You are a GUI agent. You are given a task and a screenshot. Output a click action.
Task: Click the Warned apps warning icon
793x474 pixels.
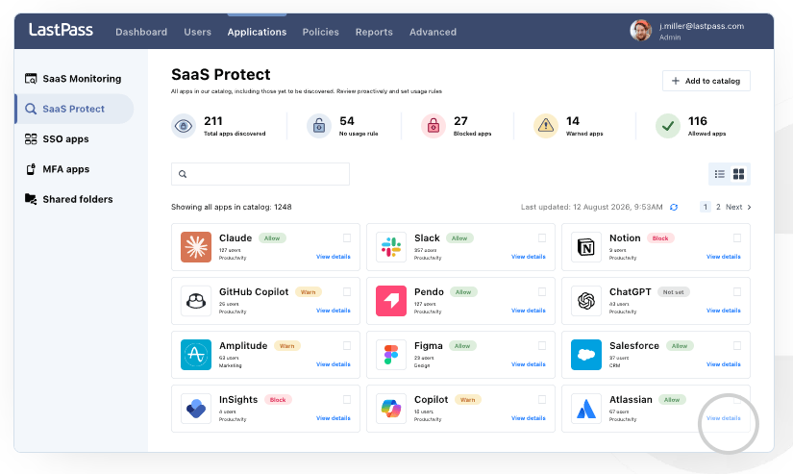pyautogui.click(x=546, y=126)
